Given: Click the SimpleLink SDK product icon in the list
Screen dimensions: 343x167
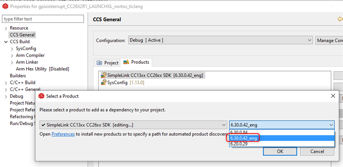Looking at the screenshot, I should (103, 75).
